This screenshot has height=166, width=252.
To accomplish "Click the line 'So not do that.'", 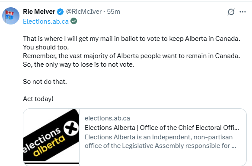I will [45, 82].
